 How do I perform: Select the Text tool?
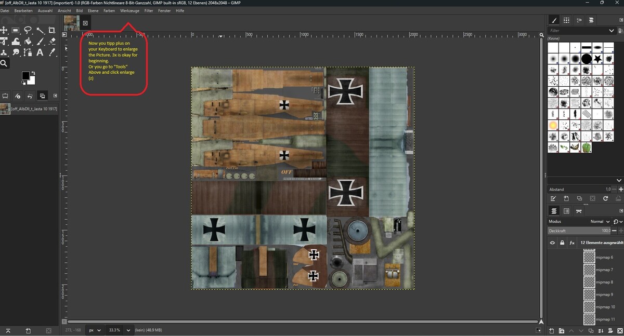coord(40,52)
